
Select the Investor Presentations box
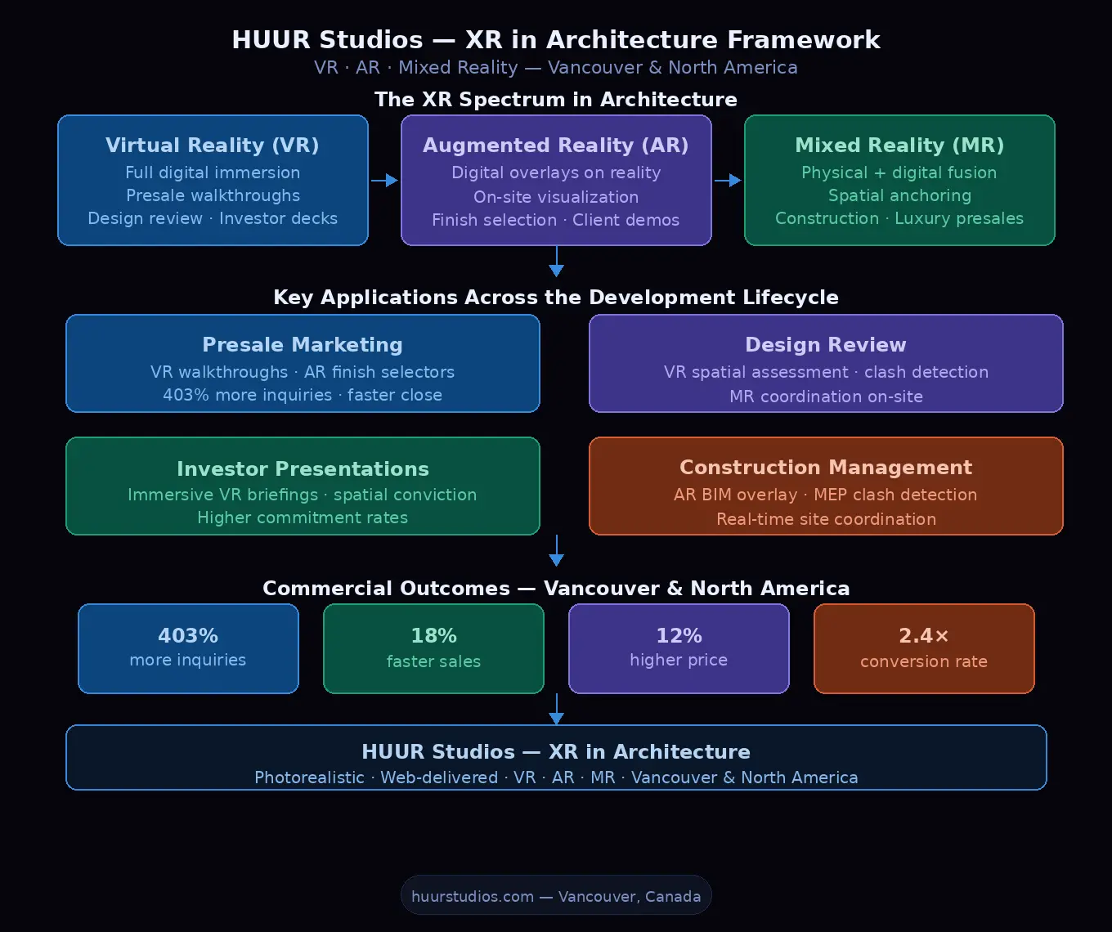pos(303,486)
